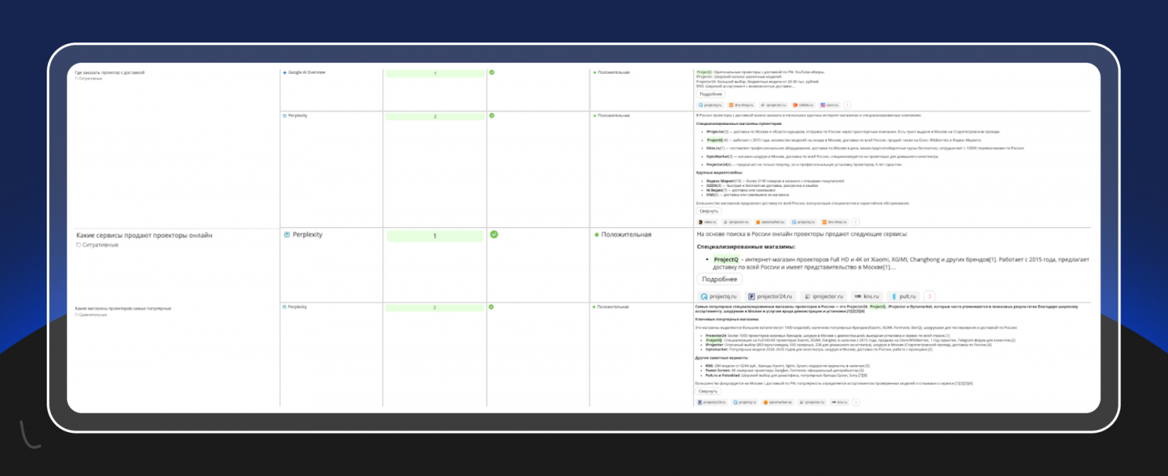This screenshot has width=1168, height=476.
Task: Open kns.ru chip in 'Какие магазины' row
Action: [x=839, y=402]
